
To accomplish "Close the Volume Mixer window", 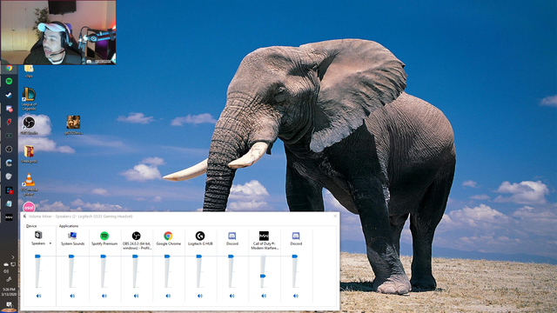I will 335,216.
